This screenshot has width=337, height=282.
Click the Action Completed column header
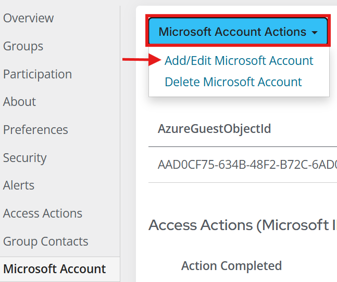[231, 266]
